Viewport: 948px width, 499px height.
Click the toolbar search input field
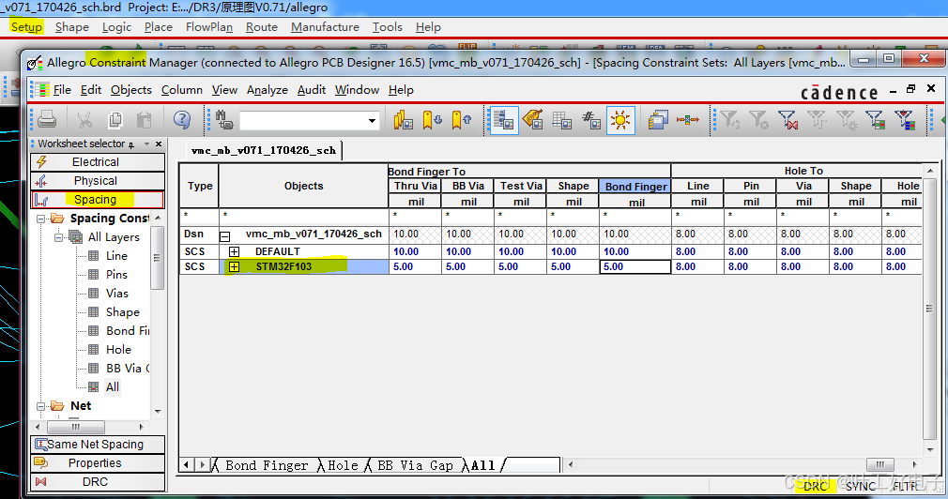(x=302, y=121)
